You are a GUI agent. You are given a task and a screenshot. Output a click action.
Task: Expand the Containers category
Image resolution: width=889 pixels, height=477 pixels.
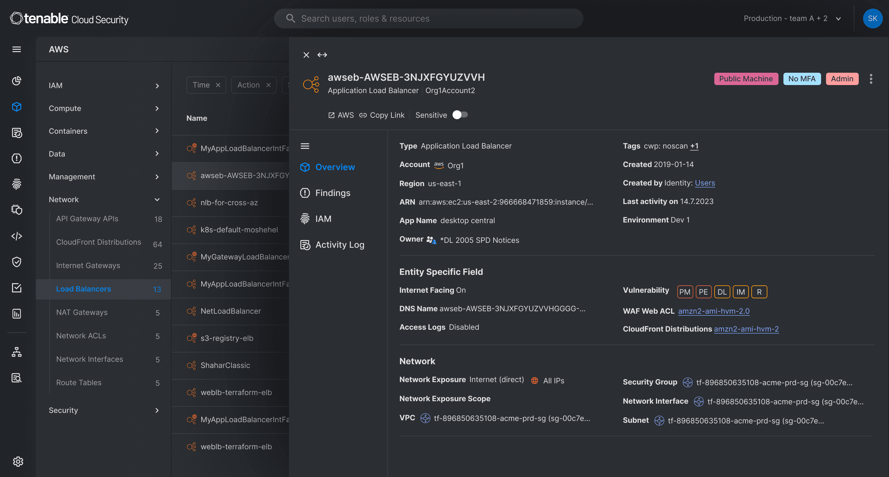[x=103, y=131]
